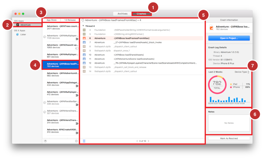Select frame 12 APAMultiplayerLayeredCharacterScene

[142, 63]
